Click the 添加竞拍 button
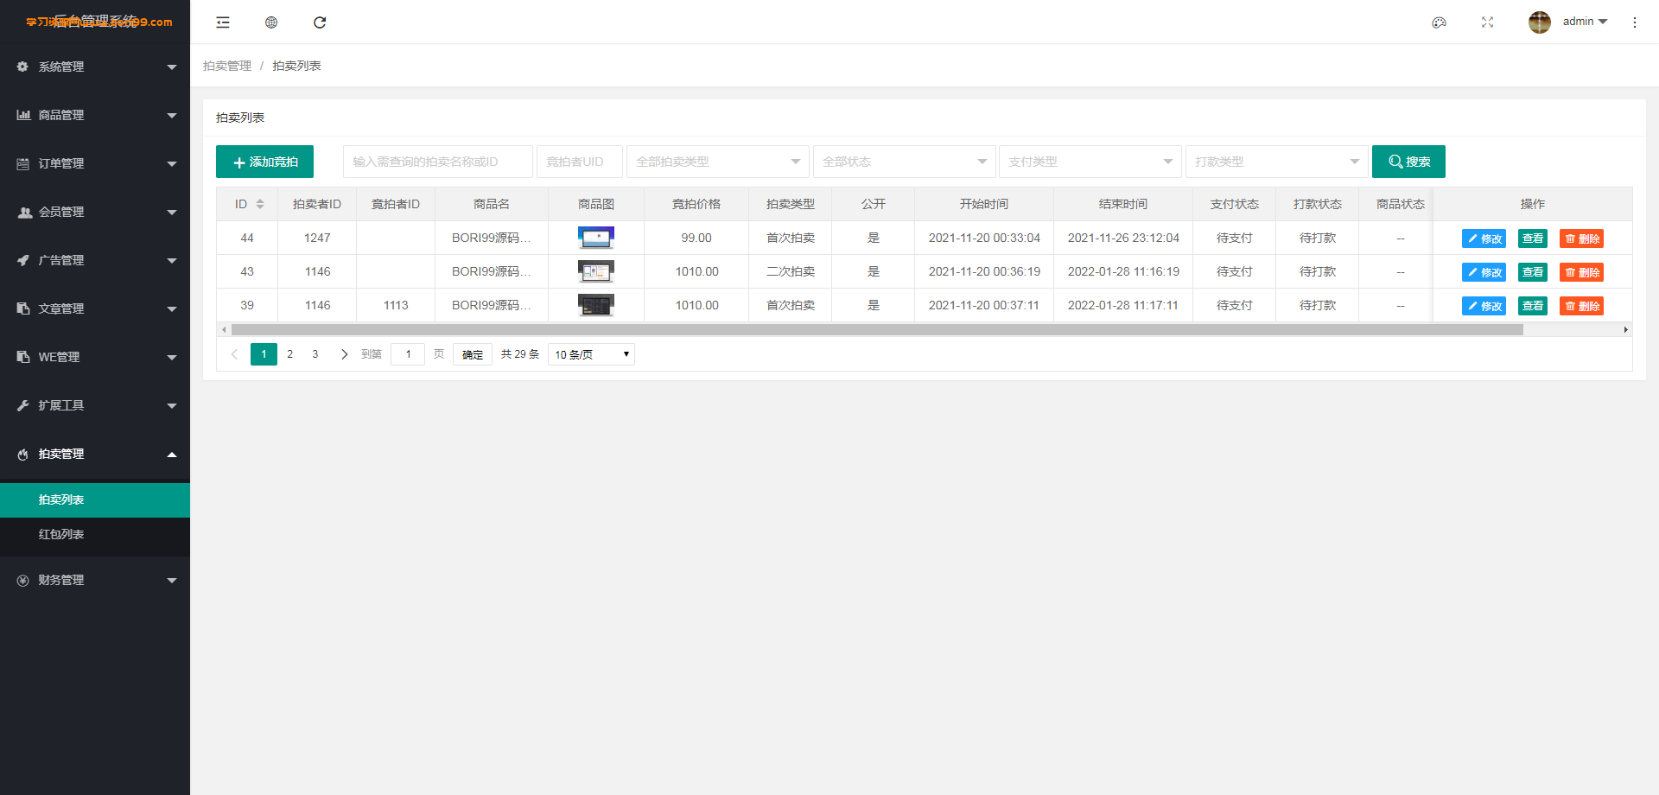Image resolution: width=1659 pixels, height=795 pixels. click(x=264, y=162)
